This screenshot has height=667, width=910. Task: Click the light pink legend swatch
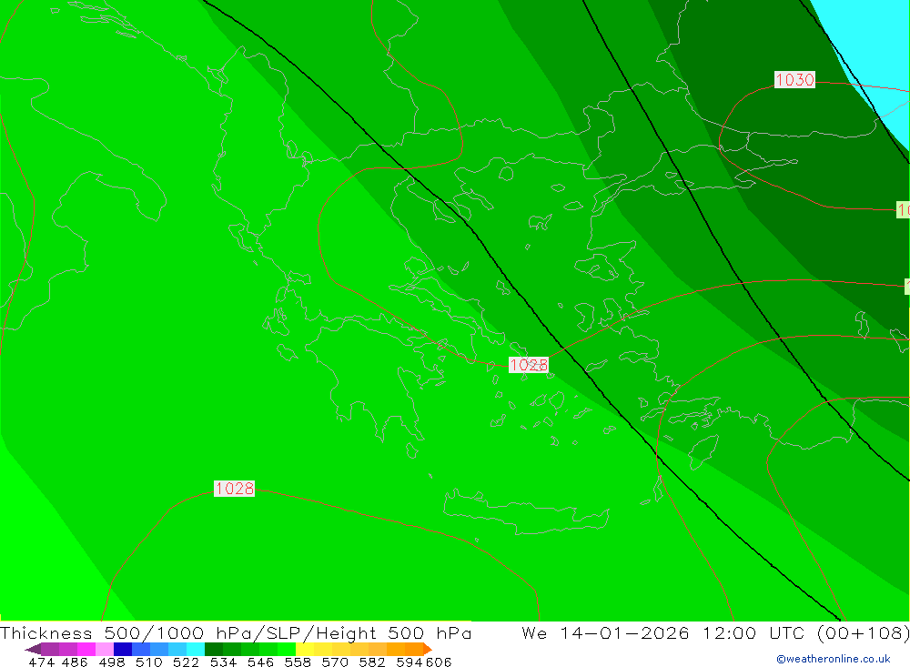pyautogui.click(x=105, y=649)
